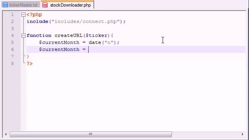Click the horizontal scrollbar thumb

click(x=91, y=134)
